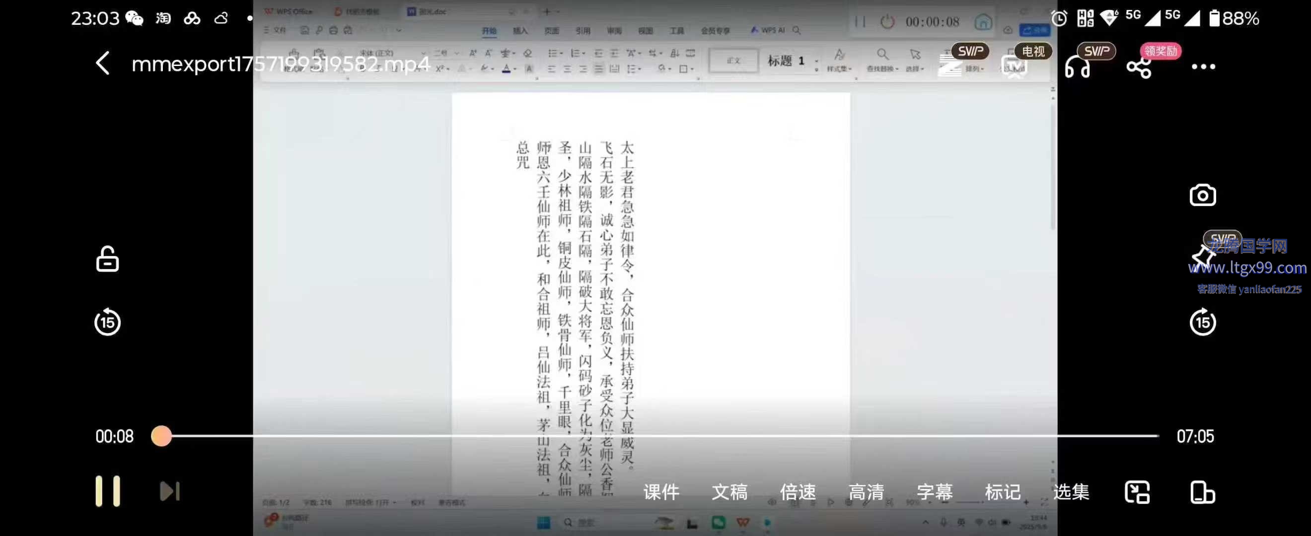The image size is (1311, 536).
Task: Take a screenshot with the camera icon
Action: pyautogui.click(x=1203, y=195)
